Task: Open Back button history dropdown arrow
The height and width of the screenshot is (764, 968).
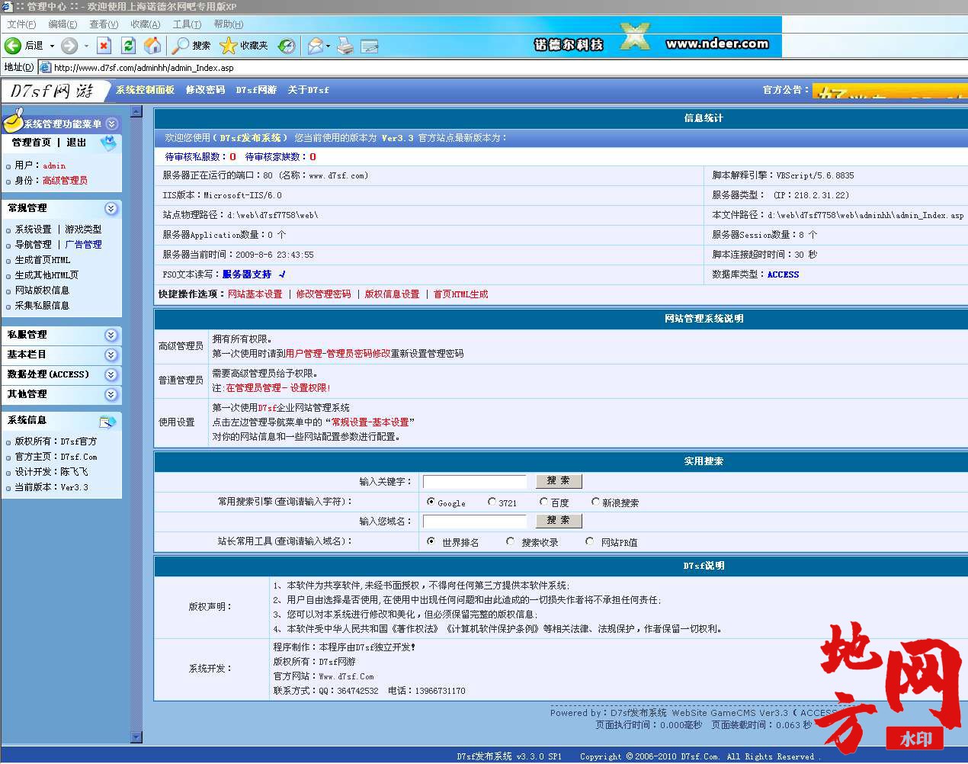Action: [x=52, y=46]
